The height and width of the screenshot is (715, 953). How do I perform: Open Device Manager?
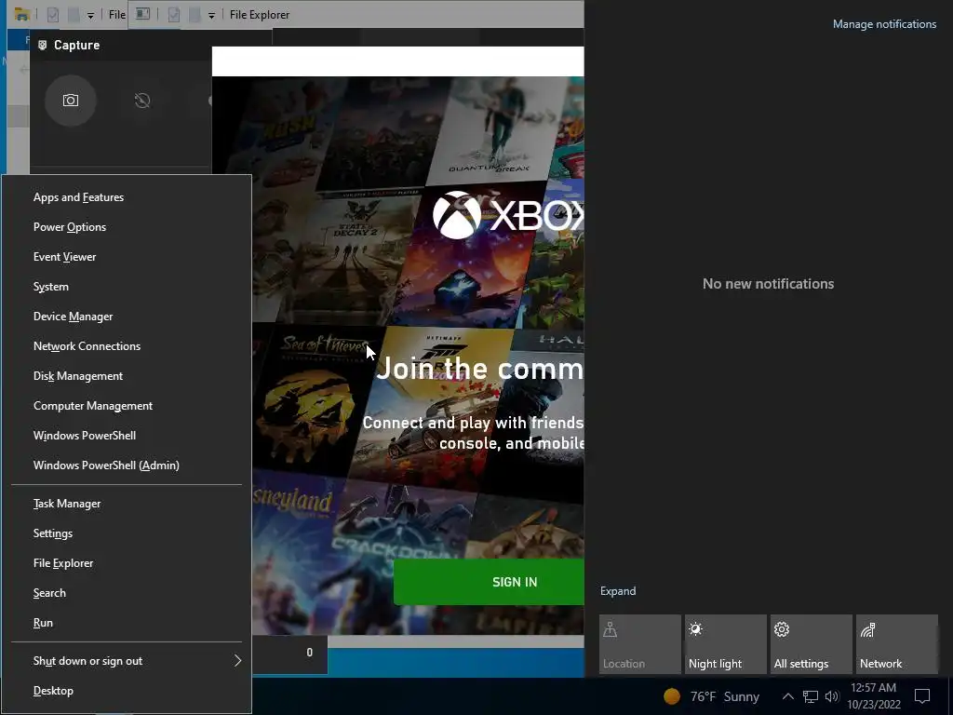click(127, 317)
